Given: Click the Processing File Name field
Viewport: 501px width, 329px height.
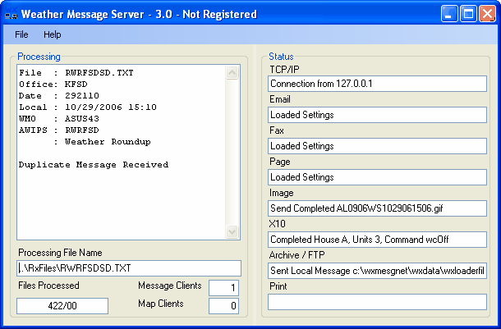Looking at the screenshot, I should point(129,268).
